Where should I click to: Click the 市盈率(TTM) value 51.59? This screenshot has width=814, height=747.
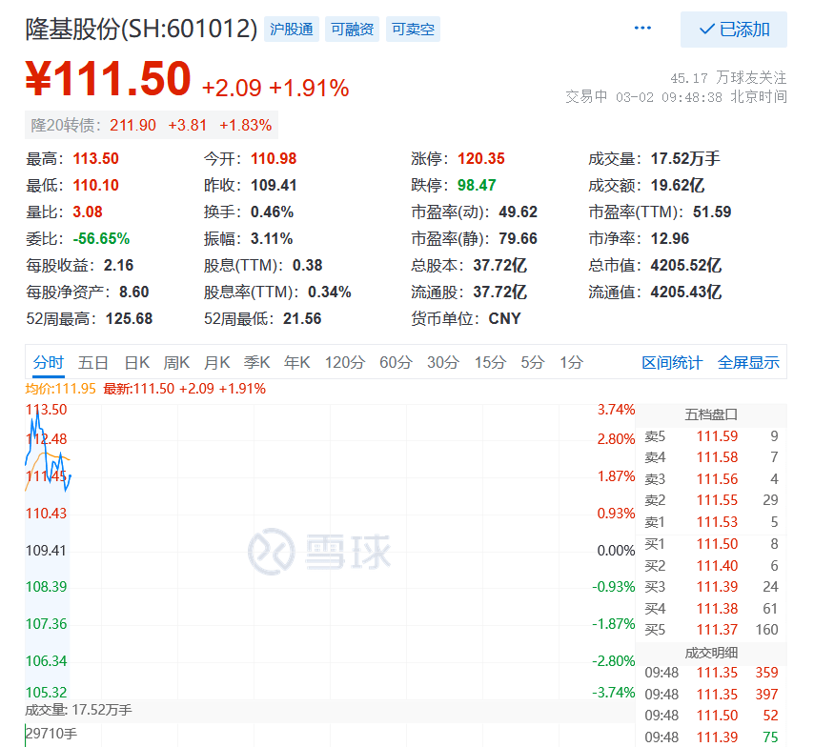tap(712, 212)
